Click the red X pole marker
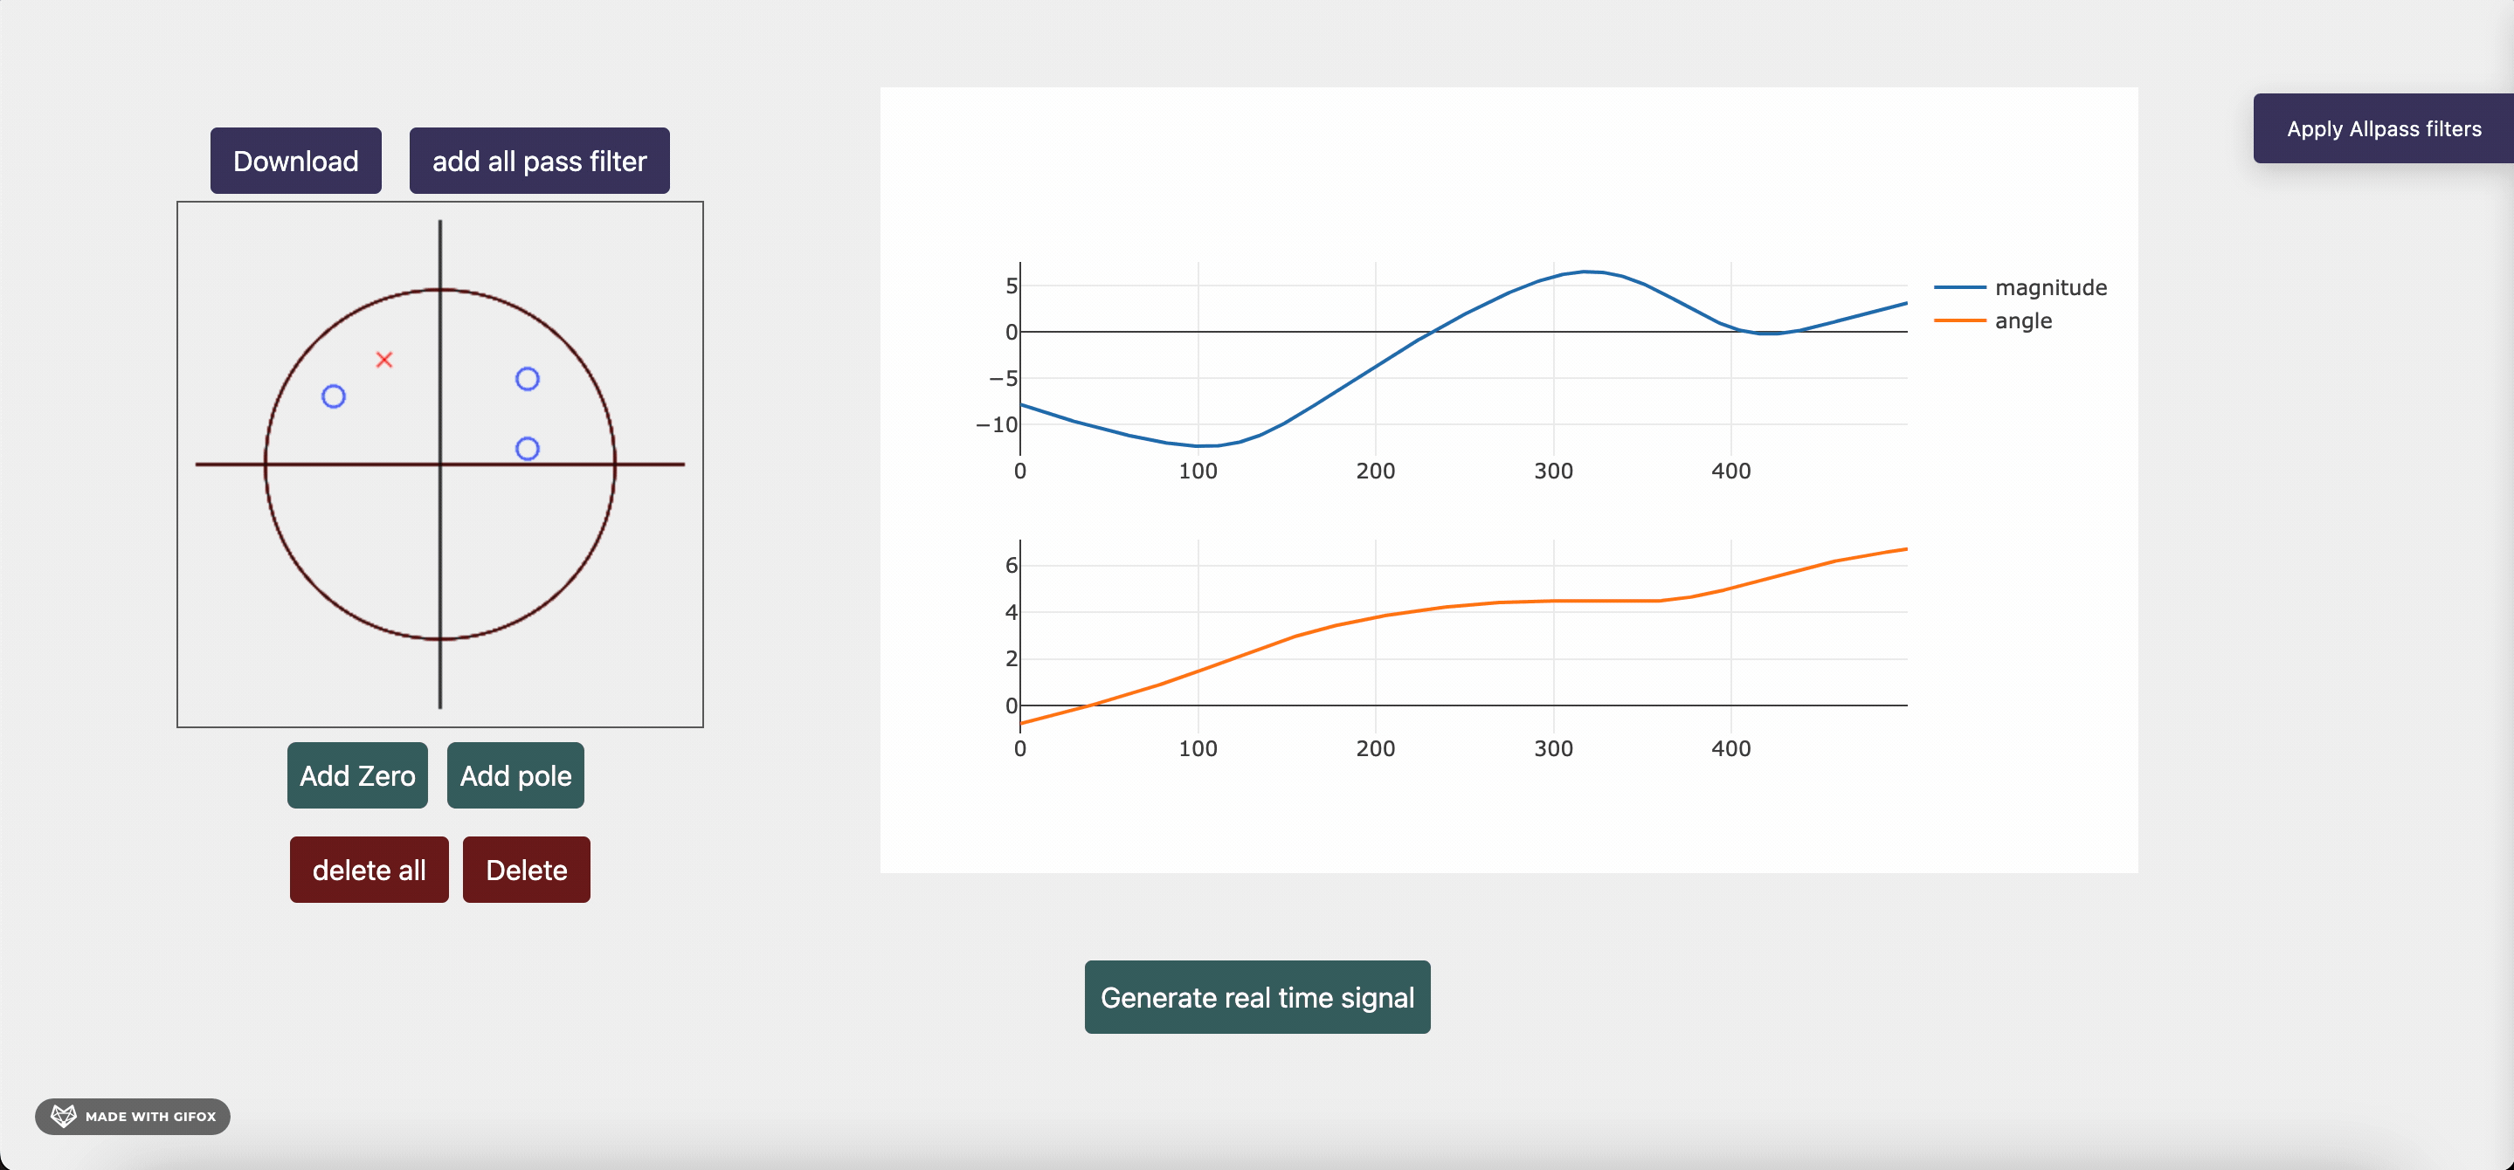This screenshot has height=1170, width=2514. click(x=384, y=360)
